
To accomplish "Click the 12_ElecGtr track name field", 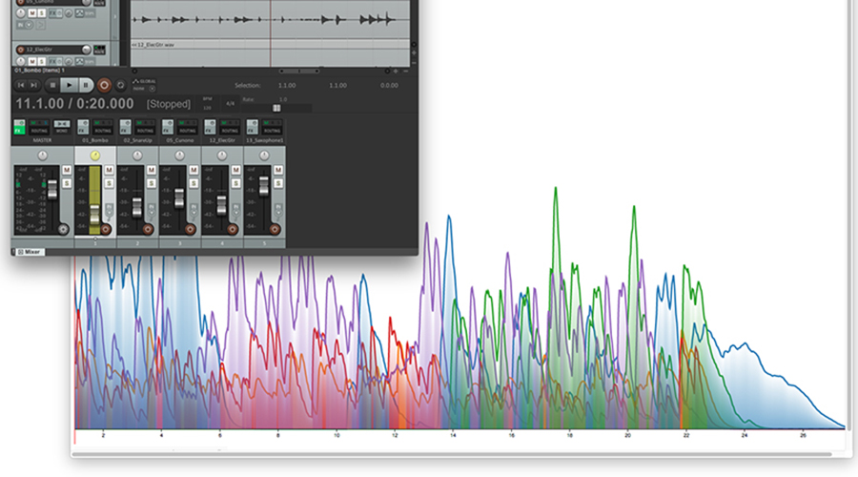I will 53,50.
